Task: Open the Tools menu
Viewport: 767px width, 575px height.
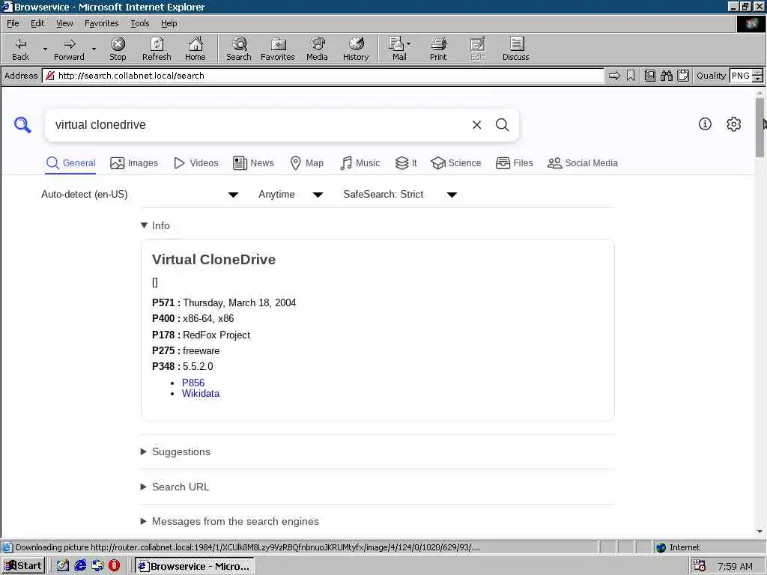Action: pos(140,23)
